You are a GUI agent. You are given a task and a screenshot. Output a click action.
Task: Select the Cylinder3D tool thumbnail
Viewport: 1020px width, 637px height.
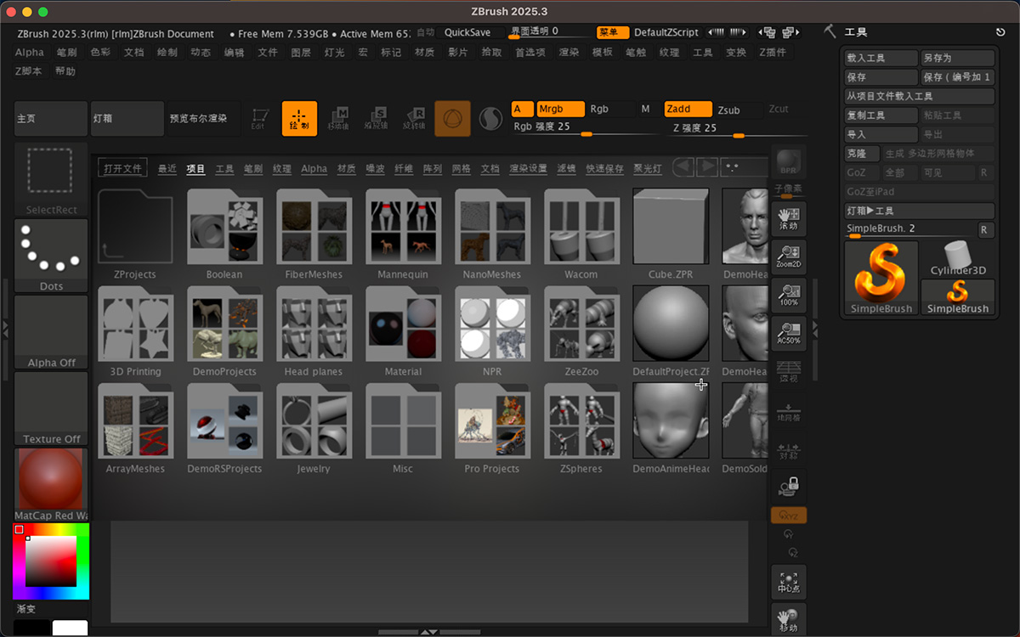point(957,258)
